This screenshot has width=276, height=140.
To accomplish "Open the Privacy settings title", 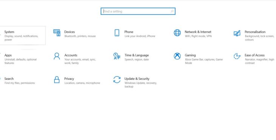I will pyautogui.click(x=69, y=79).
